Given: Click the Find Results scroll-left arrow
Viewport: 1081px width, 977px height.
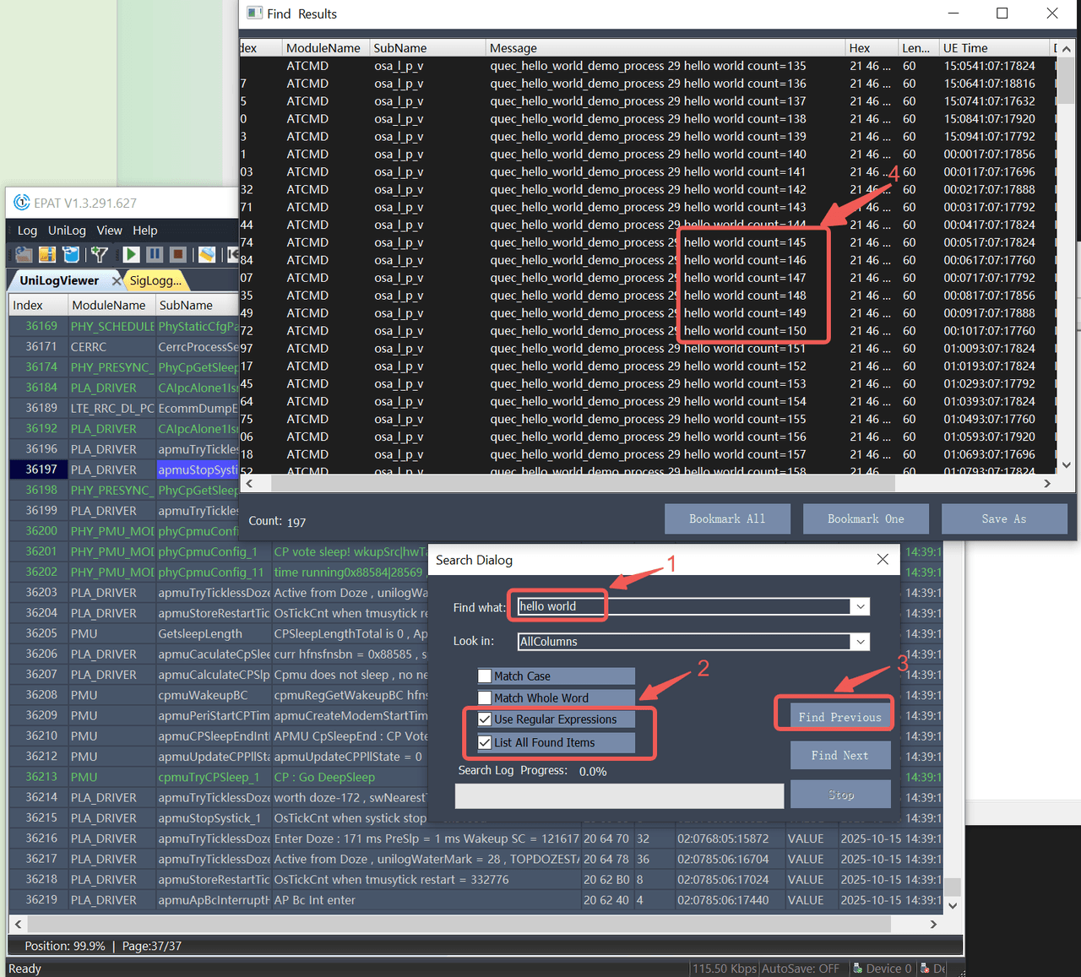Looking at the screenshot, I should [x=248, y=484].
